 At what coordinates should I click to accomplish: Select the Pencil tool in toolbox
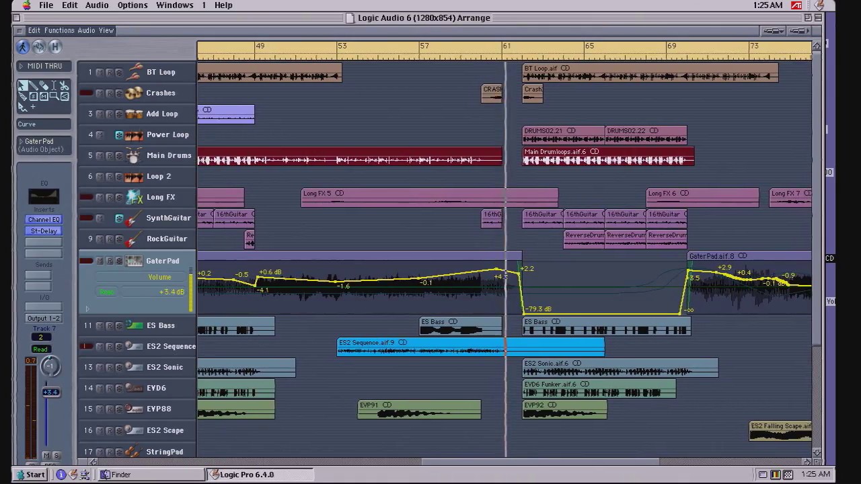(34, 85)
